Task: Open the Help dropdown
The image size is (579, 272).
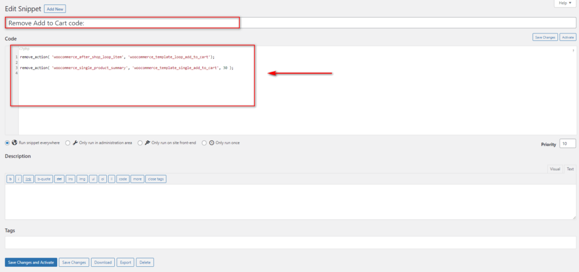Action: [x=565, y=3]
